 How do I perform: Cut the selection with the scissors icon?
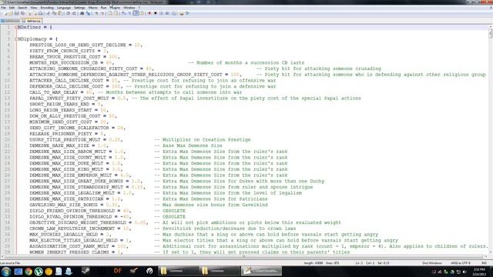tap(48, 14)
